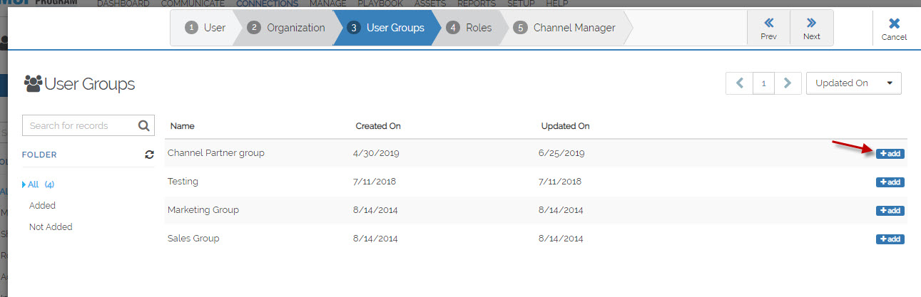Select step 3 User Groups

pos(386,28)
